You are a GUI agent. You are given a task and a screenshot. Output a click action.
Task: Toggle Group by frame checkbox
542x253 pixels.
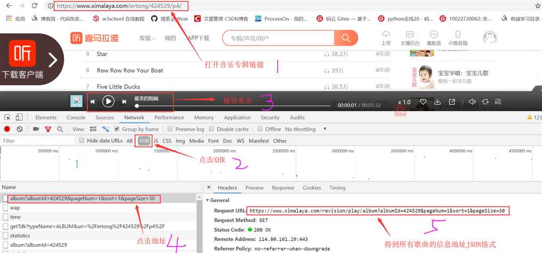117,129
